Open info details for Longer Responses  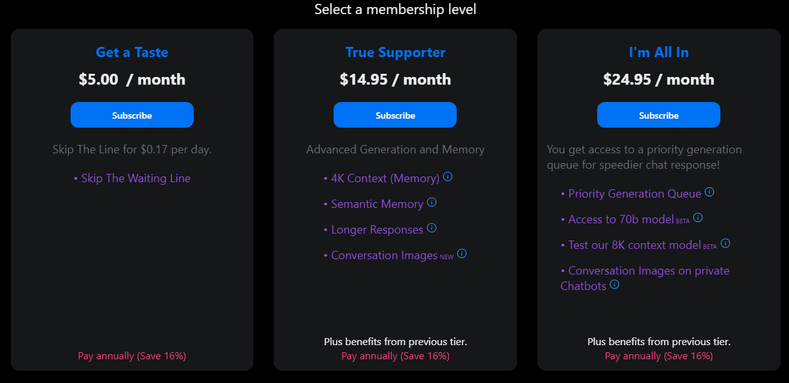pos(432,228)
